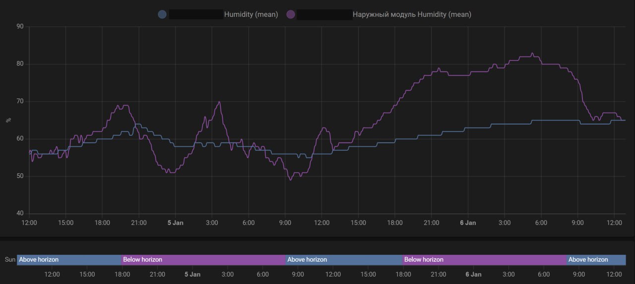Click the first 'Humidity (mean)' legend label
The image size is (635, 284).
pyautogui.click(x=251, y=14)
